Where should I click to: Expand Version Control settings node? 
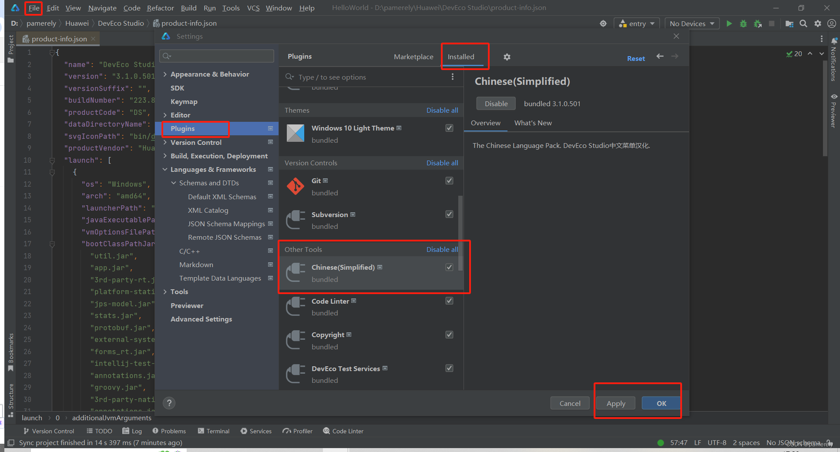click(165, 142)
